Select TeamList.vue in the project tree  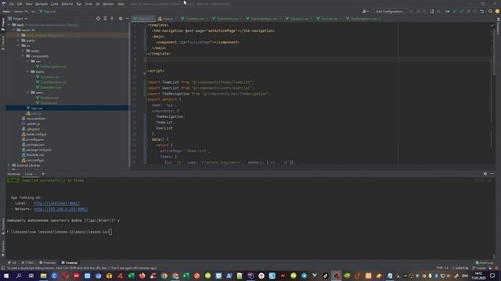pos(47,77)
